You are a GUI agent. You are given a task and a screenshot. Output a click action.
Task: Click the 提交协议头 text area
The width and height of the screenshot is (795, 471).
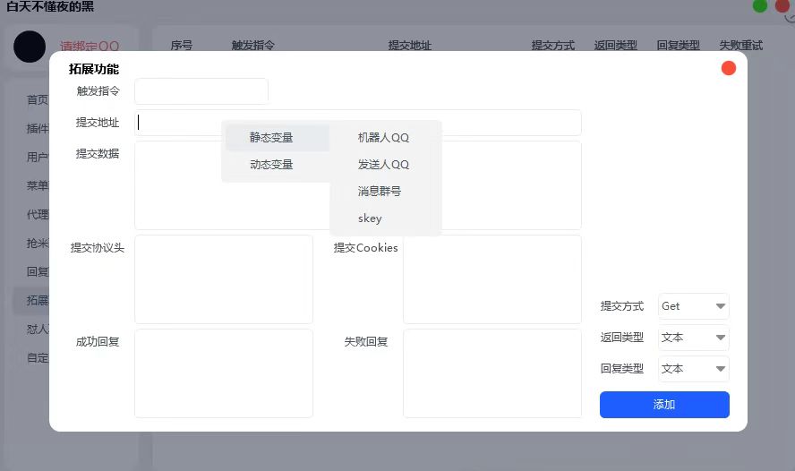click(x=224, y=279)
